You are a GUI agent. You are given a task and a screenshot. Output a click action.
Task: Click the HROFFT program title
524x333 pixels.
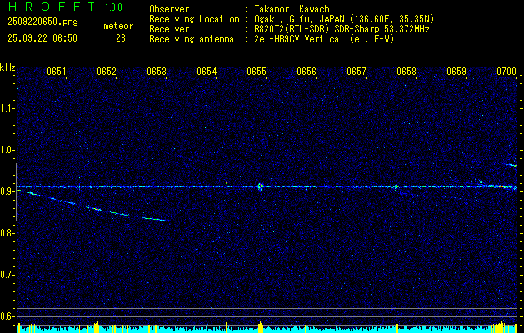click(x=52, y=7)
